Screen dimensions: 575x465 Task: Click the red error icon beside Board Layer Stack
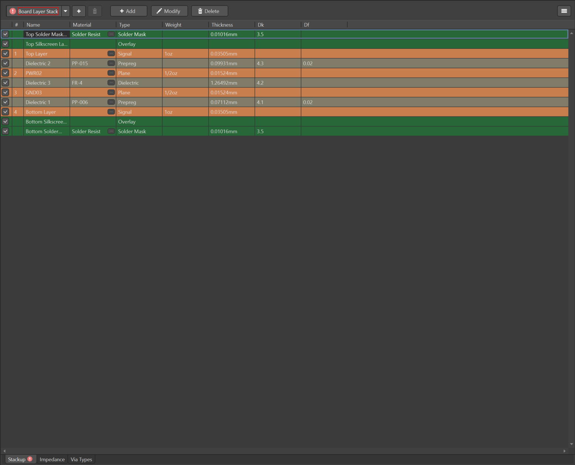[13, 11]
